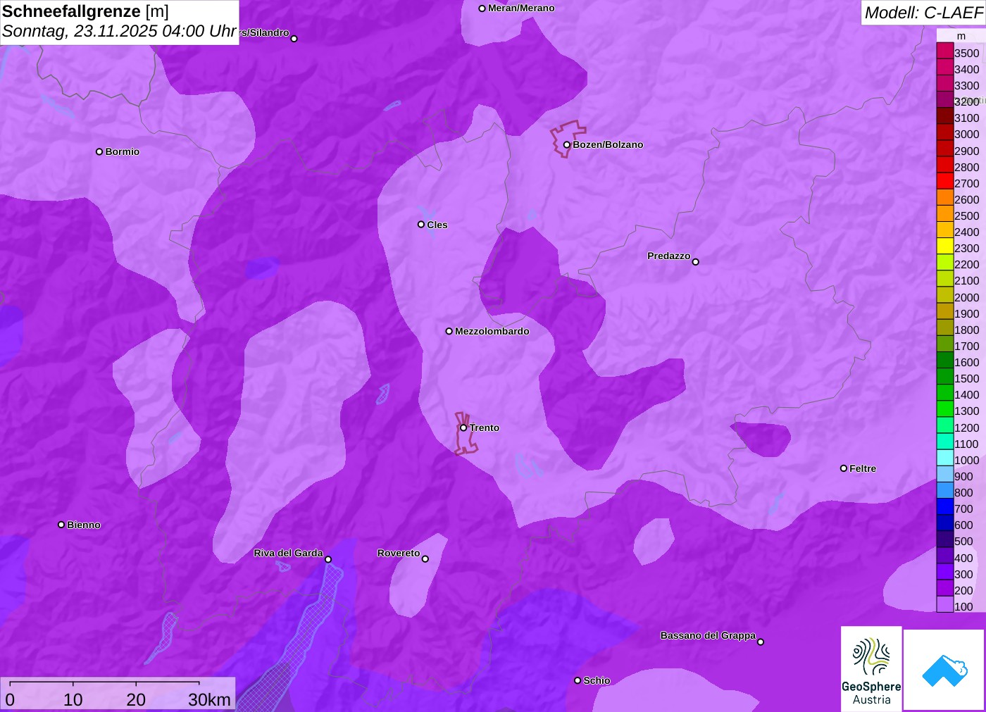Click the Mezzolombardo label text
986x712 pixels.
[492, 331]
